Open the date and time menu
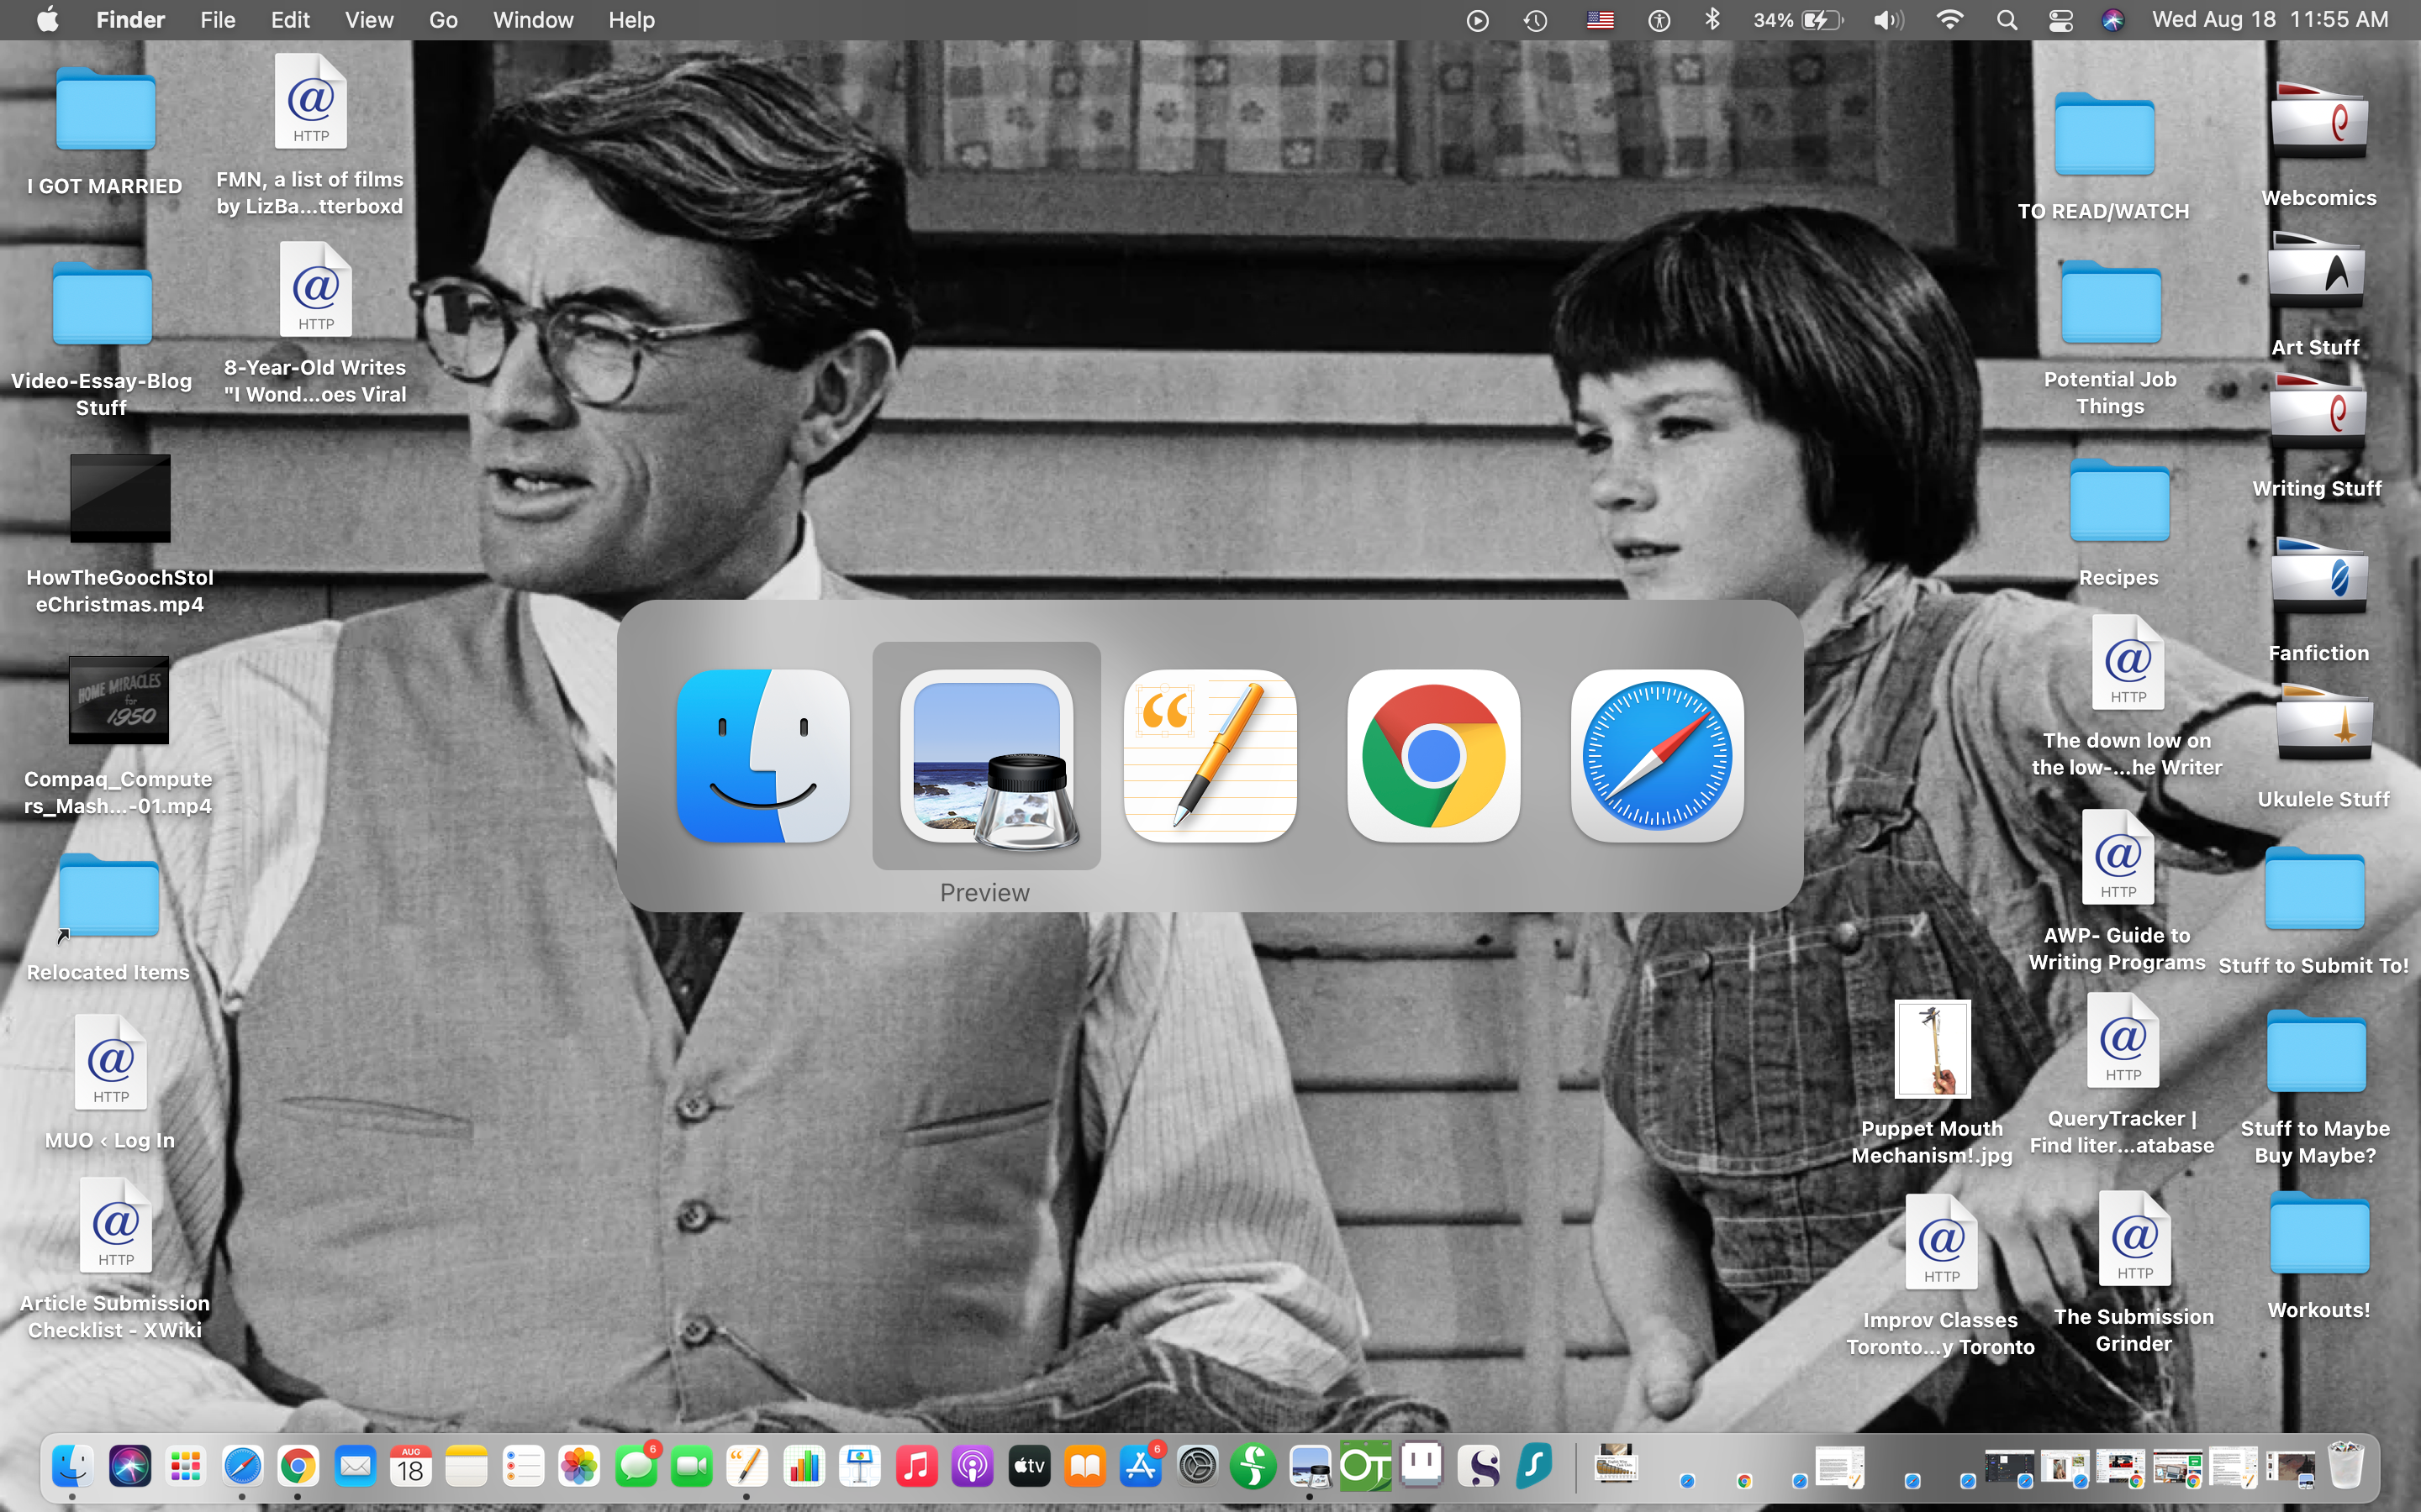Screen dimensions: 2421x1512 [x=2267, y=19]
